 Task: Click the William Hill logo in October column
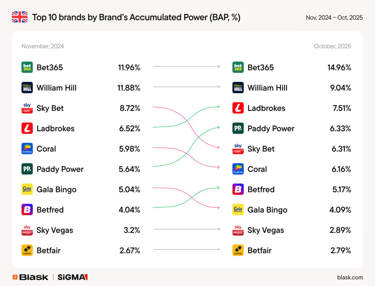(238, 88)
